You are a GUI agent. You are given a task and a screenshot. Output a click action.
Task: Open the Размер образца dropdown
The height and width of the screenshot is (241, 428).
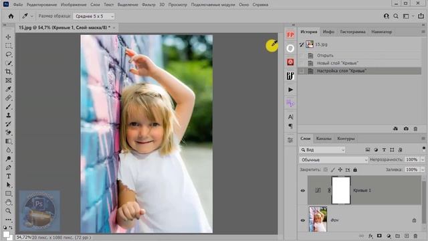(94, 16)
